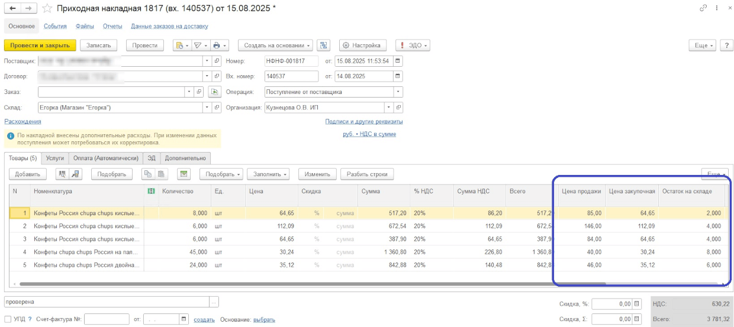Open the Заполнить dropdown menu
This screenshot has height=327, width=734.
[270, 174]
